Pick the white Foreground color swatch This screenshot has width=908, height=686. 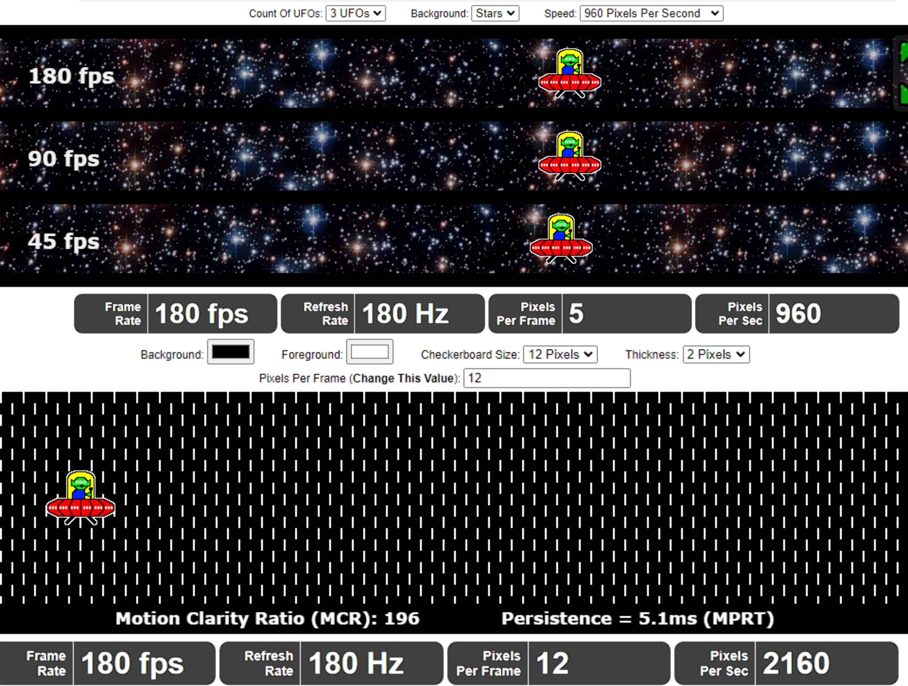pyautogui.click(x=370, y=352)
